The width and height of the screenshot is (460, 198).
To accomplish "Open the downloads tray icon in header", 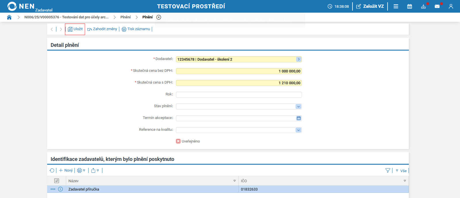I will coord(423,6).
